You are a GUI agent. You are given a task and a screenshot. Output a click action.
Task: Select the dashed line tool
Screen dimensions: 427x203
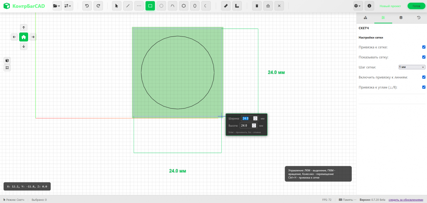[139, 6]
